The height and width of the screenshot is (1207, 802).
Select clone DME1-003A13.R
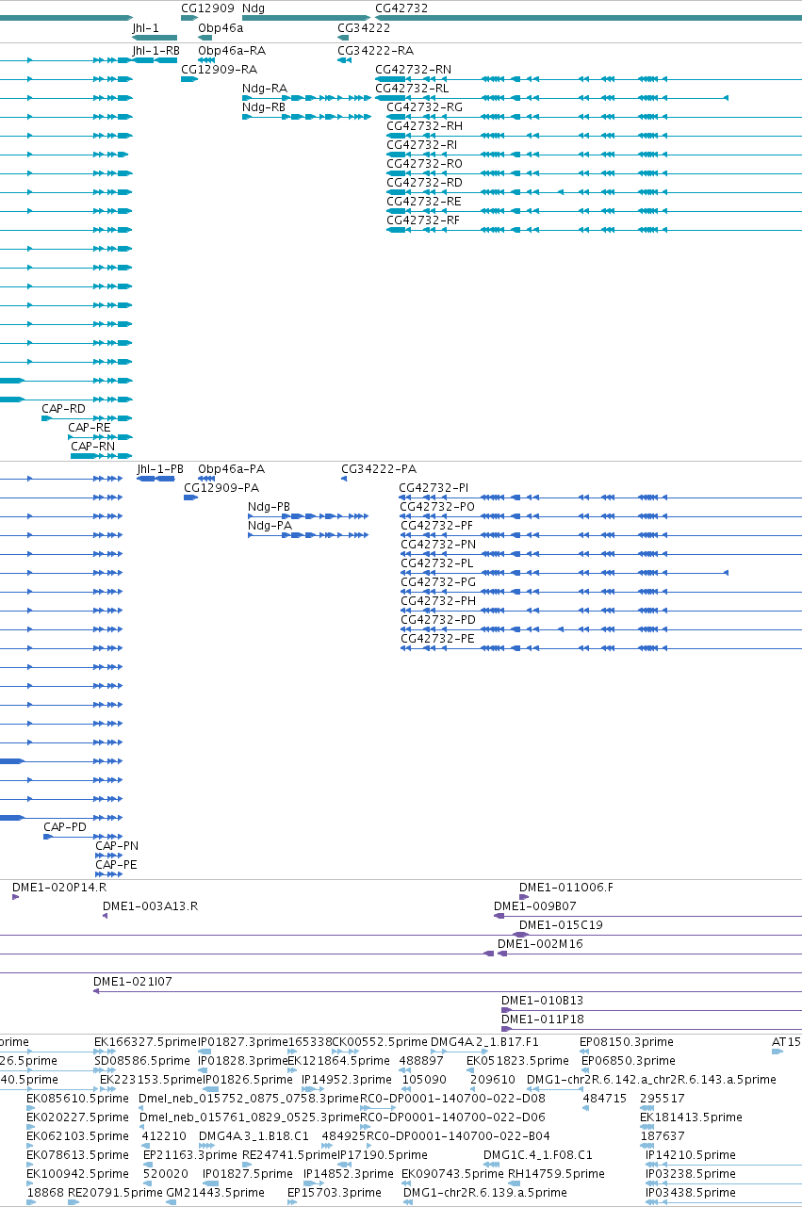150,906
